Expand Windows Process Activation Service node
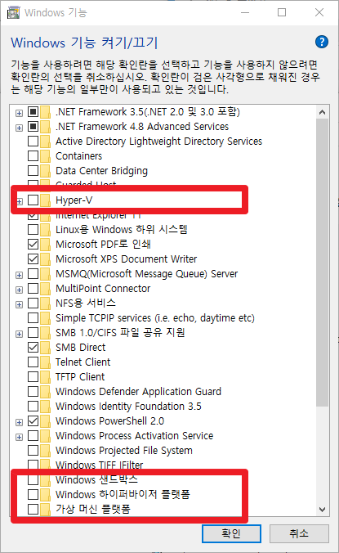 [20, 438]
